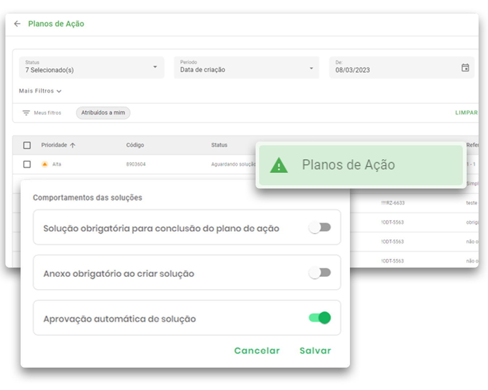Click the Planos de Ação page title
This screenshot has width=488, height=390.
point(56,24)
